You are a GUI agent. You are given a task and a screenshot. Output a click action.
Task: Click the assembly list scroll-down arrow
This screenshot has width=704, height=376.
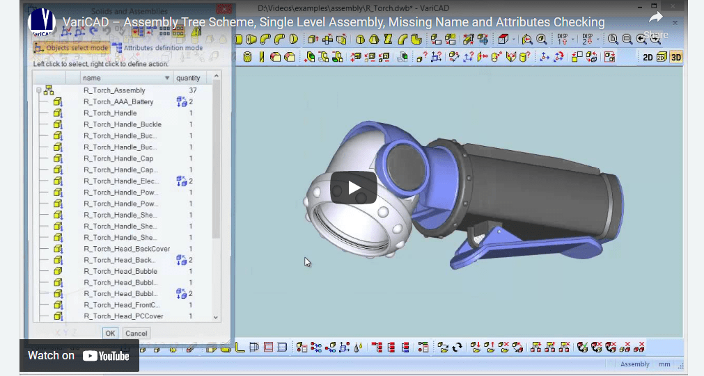tap(216, 317)
